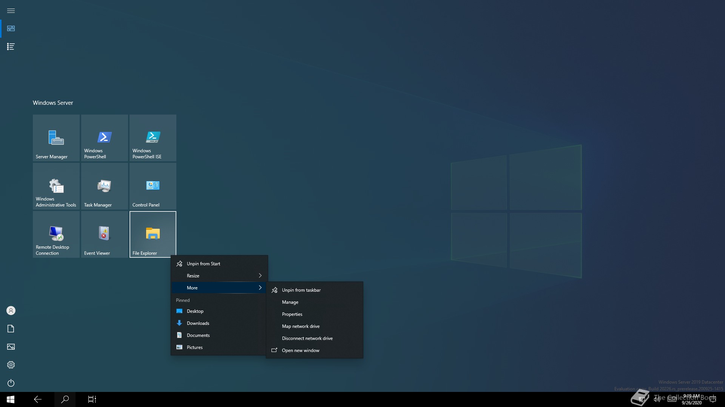Click Open new window entry
The image size is (725, 407).
pos(301,350)
